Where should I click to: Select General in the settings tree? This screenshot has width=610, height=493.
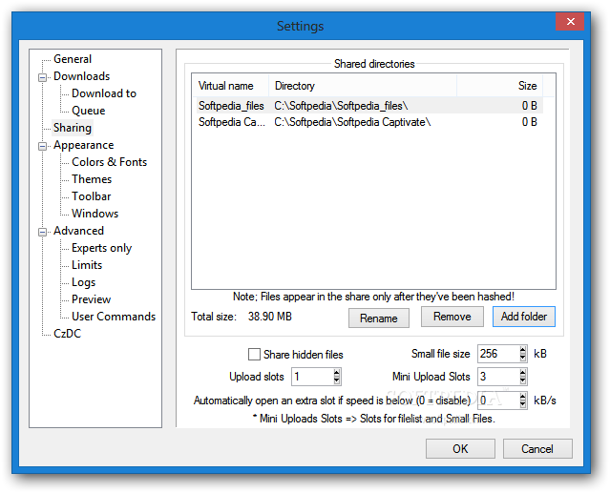73,59
